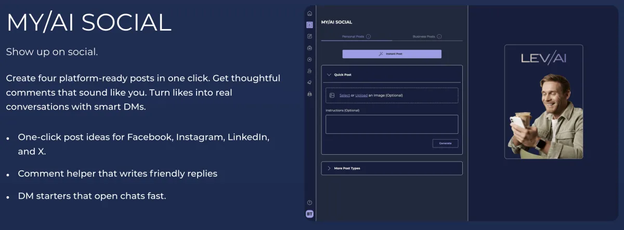The image size is (624, 230).
Task: Collapse the Quick Post section
Action: [392, 75]
